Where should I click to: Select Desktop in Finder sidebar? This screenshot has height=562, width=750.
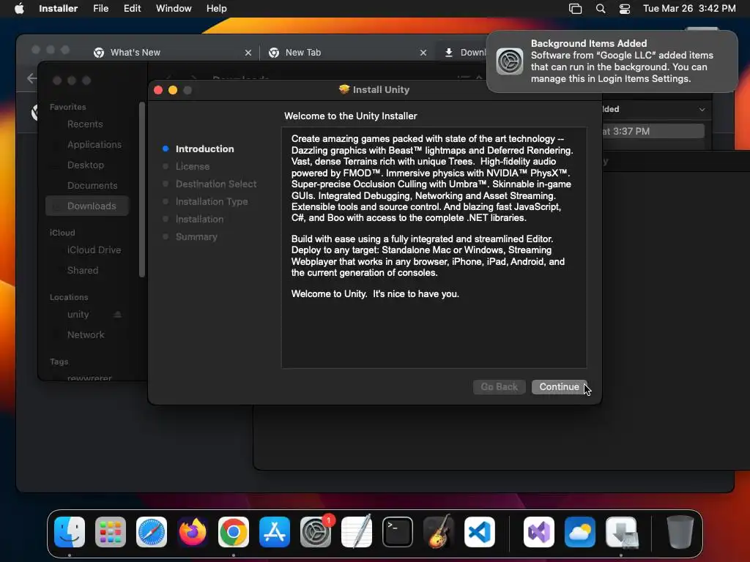[x=86, y=165]
